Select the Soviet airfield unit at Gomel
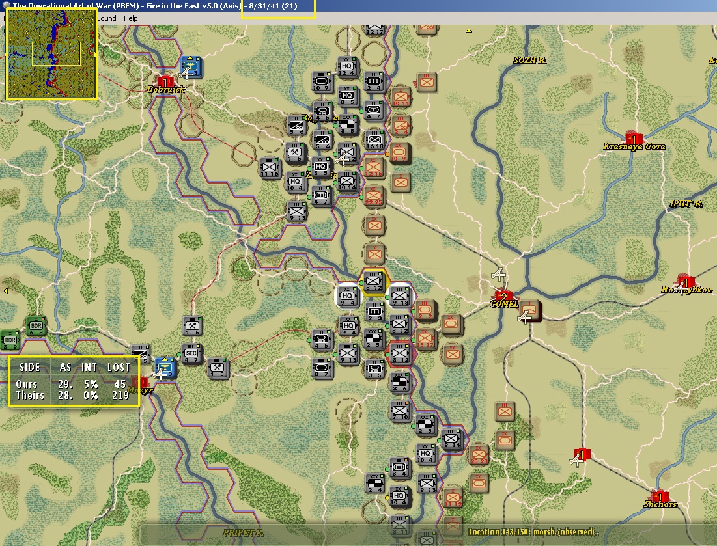The image size is (717, 546). 531,310
